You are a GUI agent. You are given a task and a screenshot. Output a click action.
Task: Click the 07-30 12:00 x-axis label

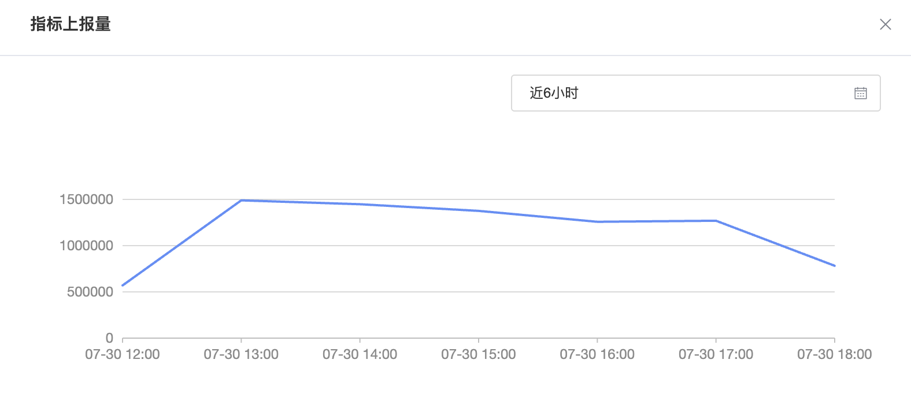[123, 354]
